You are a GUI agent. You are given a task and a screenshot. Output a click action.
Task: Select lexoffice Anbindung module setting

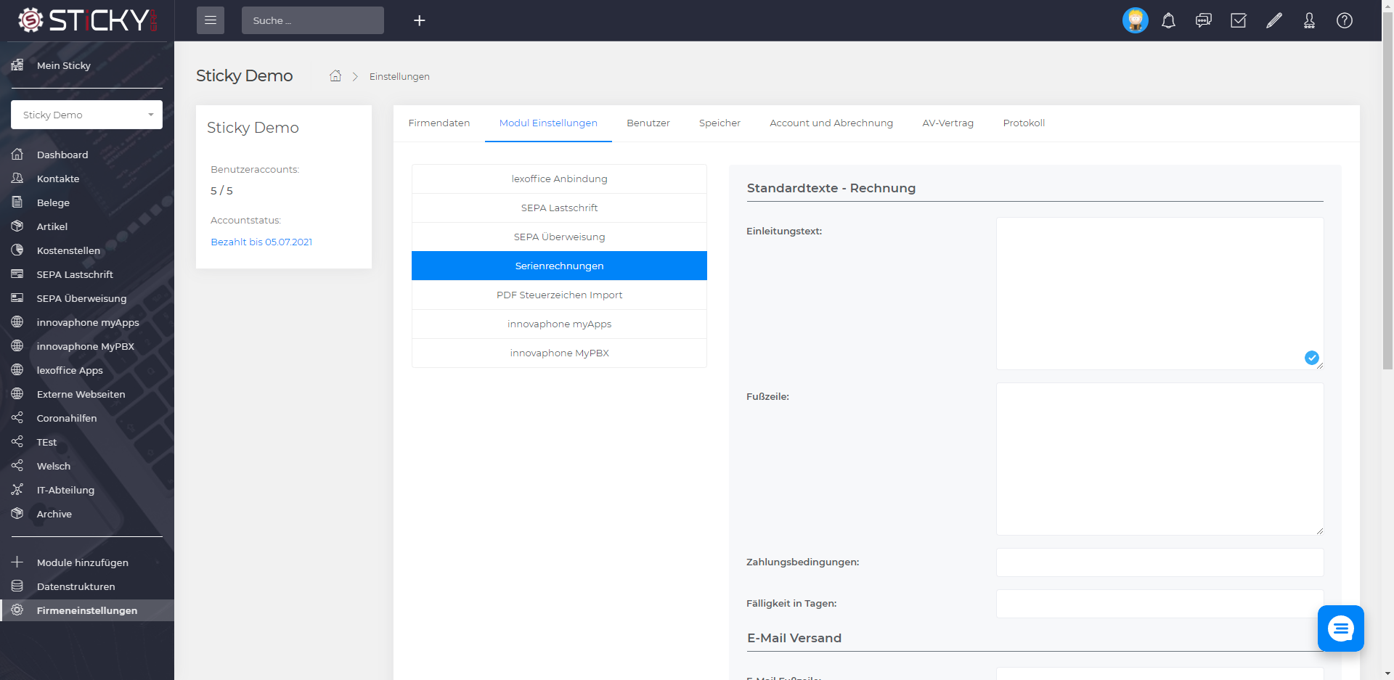tap(559, 179)
